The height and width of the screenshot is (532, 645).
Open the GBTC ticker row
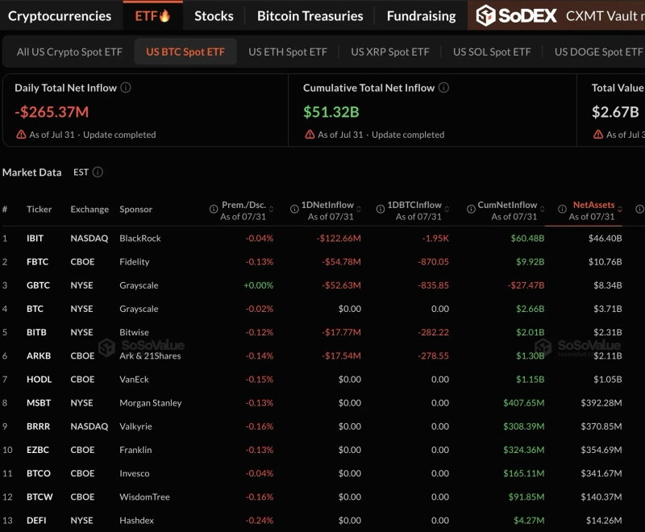(38, 285)
